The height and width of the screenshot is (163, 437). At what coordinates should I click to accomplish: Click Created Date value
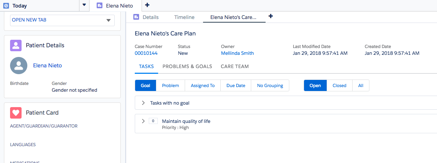(392, 53)
